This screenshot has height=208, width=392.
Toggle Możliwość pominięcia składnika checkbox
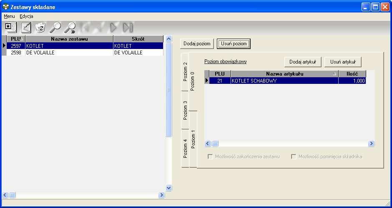[x=294, y=157]
